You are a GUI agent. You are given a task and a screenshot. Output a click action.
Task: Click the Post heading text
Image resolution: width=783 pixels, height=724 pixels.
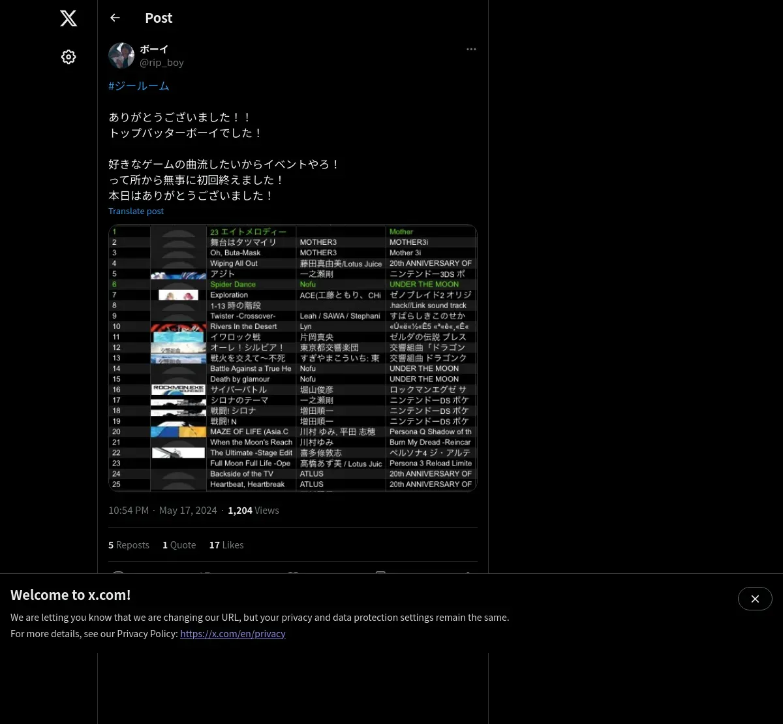coord(159,18)
